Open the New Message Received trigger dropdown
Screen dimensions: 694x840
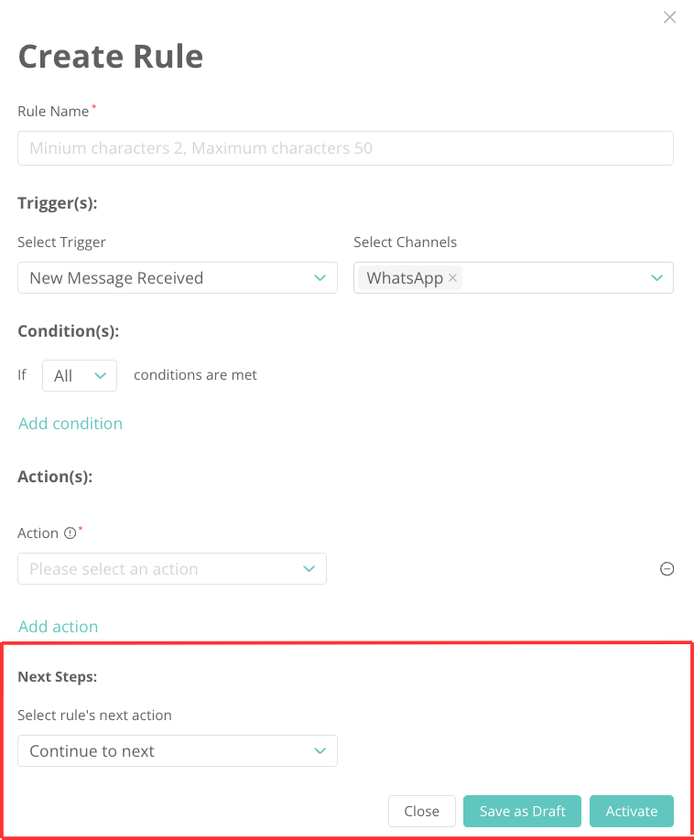pos(165,278)
